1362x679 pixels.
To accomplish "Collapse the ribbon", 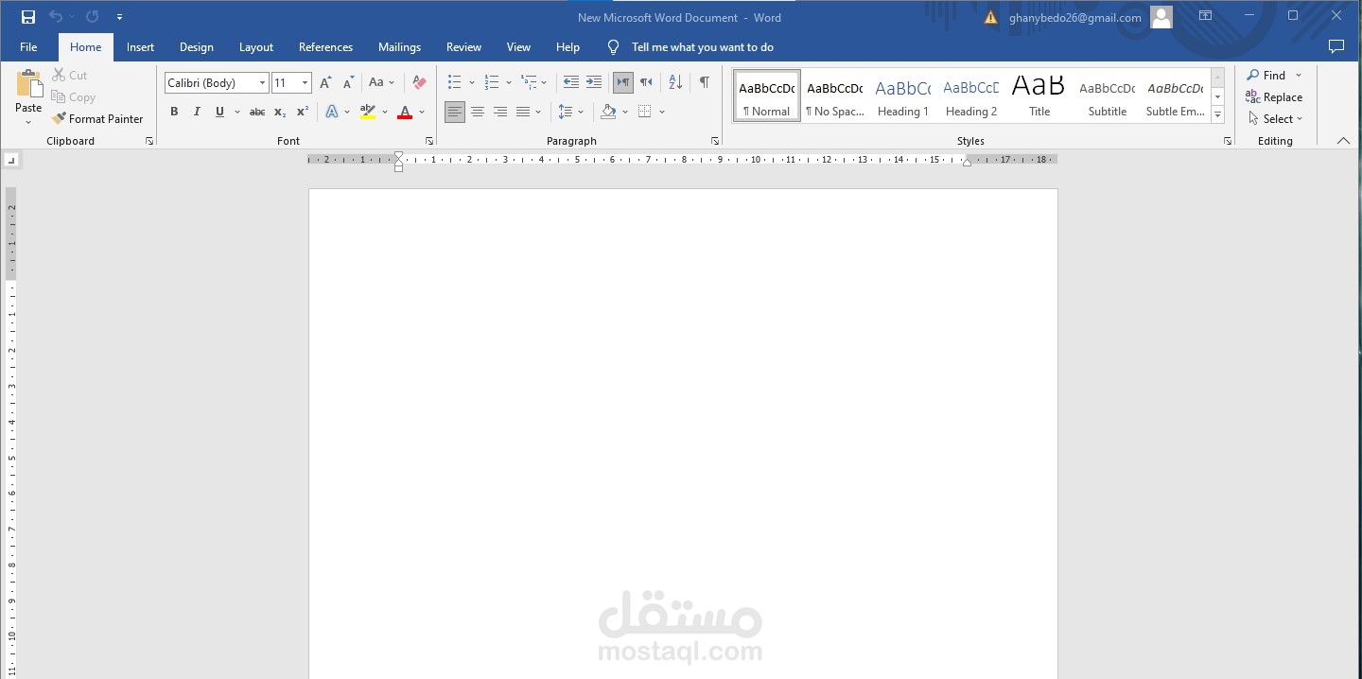I will tap(1343, 141).
